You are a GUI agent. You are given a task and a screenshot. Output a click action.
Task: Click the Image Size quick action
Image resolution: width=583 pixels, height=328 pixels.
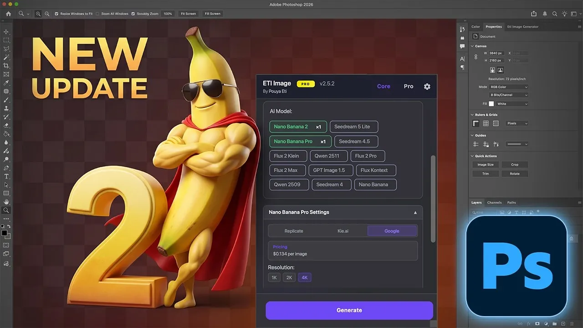click(486, 164)
